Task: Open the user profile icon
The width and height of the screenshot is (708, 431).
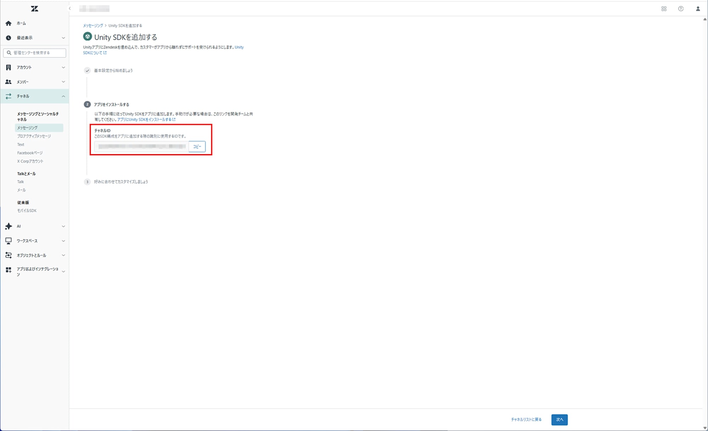Action: coord(698,9)
